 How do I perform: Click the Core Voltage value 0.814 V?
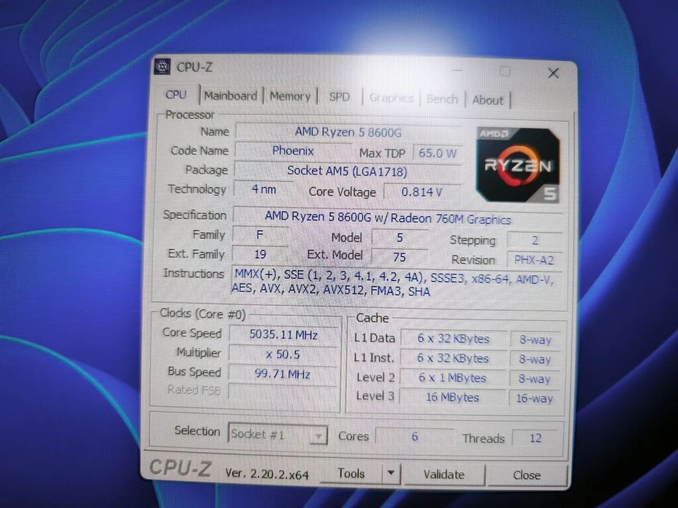(x=422, y=192)
